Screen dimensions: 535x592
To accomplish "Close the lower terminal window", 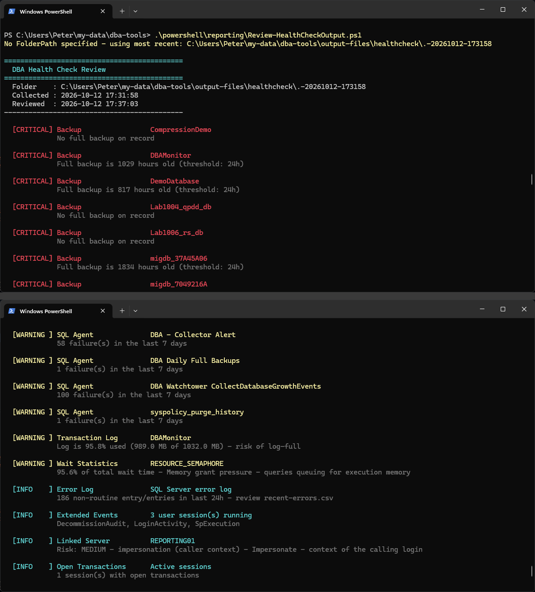I will point(524,309).
